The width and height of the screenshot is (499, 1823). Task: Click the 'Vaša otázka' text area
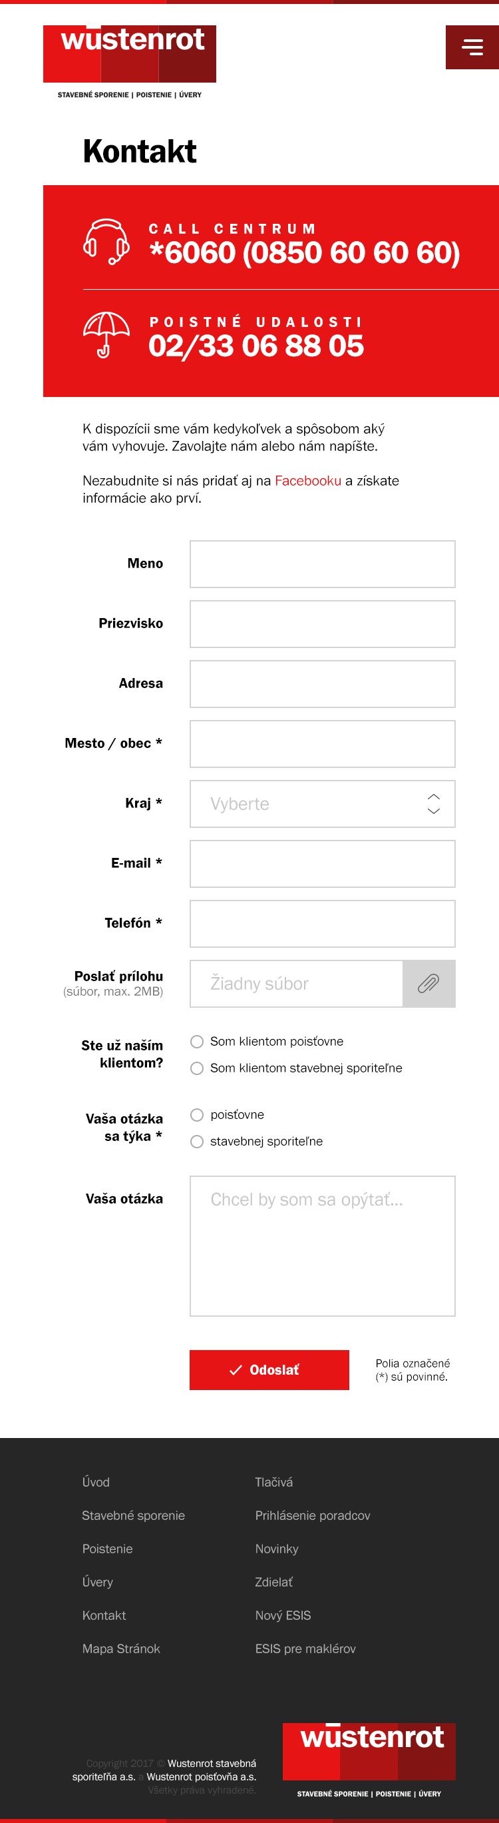[x=322, y=1246]
